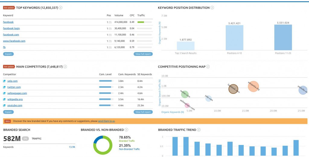309x157 pixels.
Task: Click the 582M branded search figure
Action: 12,139
